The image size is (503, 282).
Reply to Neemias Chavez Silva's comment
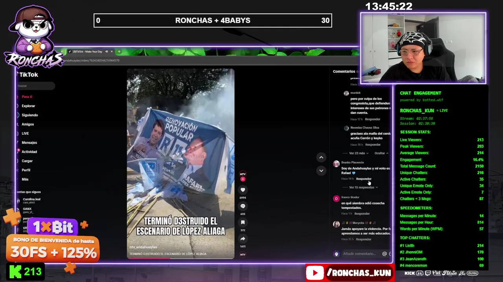(373, 145)
